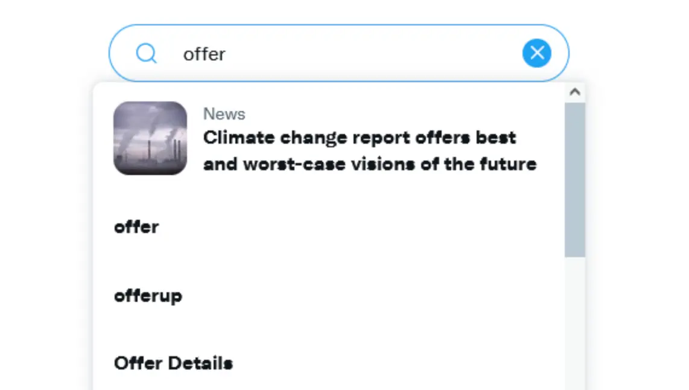This screenshot has width=689, height=390.
Task: Choose the "offerup" suggestion
Action: [148, 296]
